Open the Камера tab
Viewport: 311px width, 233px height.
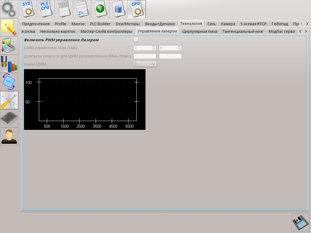228,24
